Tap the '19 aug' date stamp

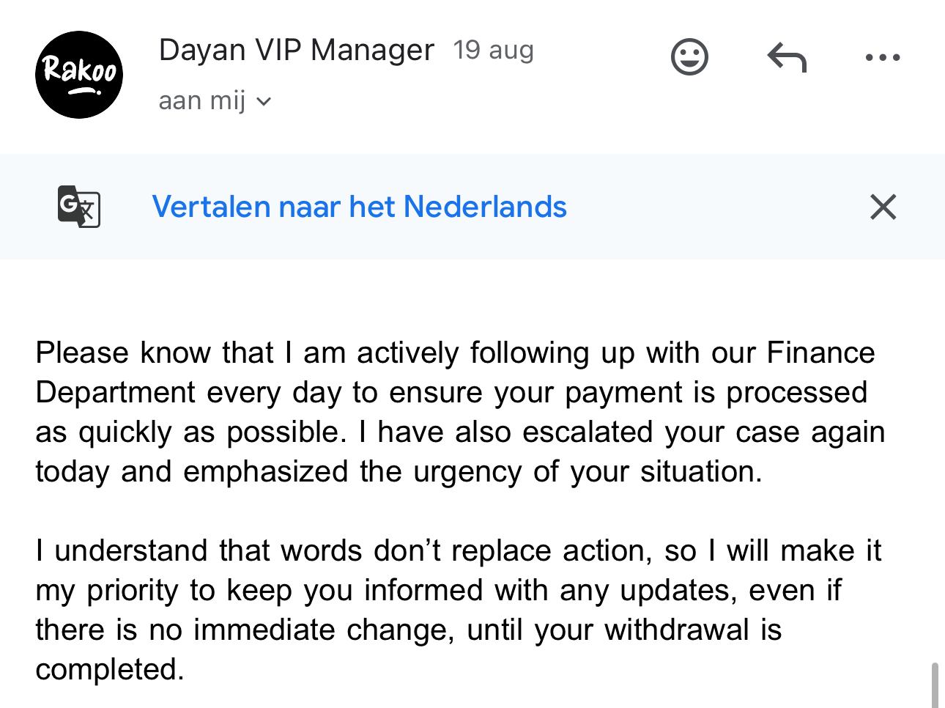click(493, 50)
